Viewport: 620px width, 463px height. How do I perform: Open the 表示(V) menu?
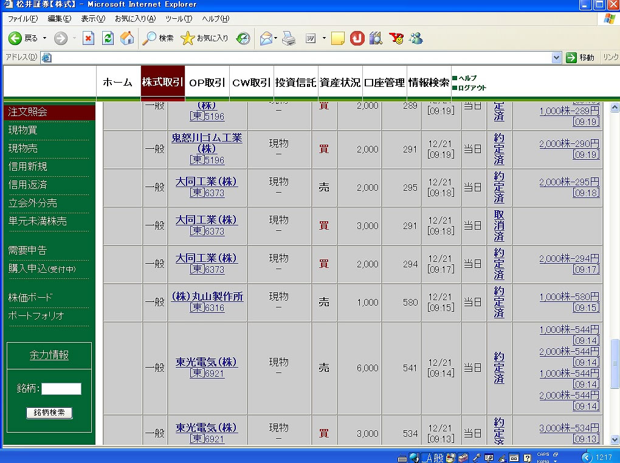point(93,19)
